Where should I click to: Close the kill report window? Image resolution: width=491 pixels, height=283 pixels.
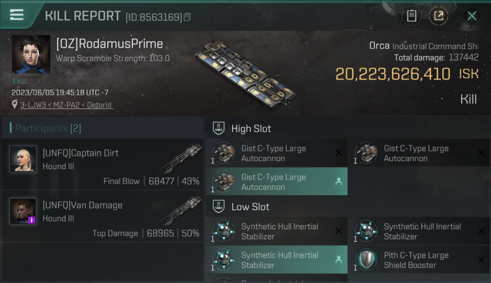[472, 16]
